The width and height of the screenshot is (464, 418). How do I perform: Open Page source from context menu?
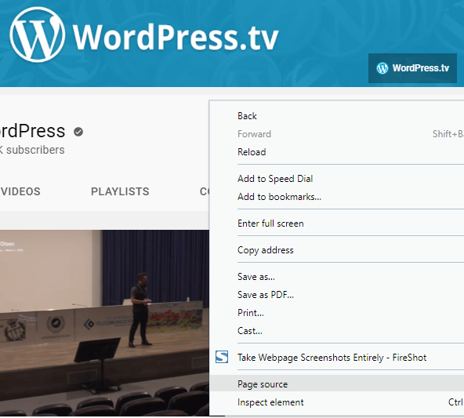[x=337, y=384]
